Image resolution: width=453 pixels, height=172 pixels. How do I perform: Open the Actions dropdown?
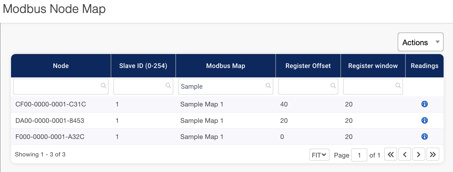coord(420,42)
